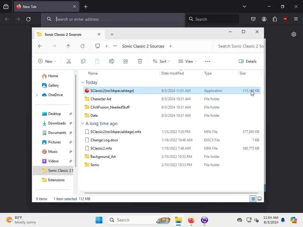Open the notification bell in system tray
This screenshot has height=227, width=303.
point(283,220)
